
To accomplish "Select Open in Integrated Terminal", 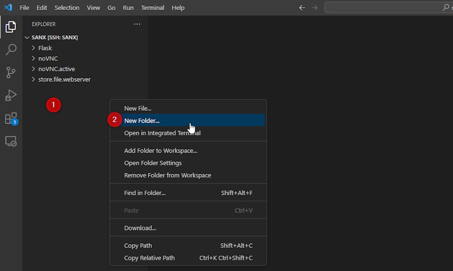I will point(188,133).
